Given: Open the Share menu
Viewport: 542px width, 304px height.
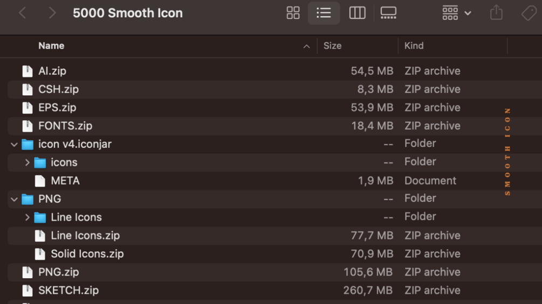Looking at the screenshot, I should (x=496, y=13).
